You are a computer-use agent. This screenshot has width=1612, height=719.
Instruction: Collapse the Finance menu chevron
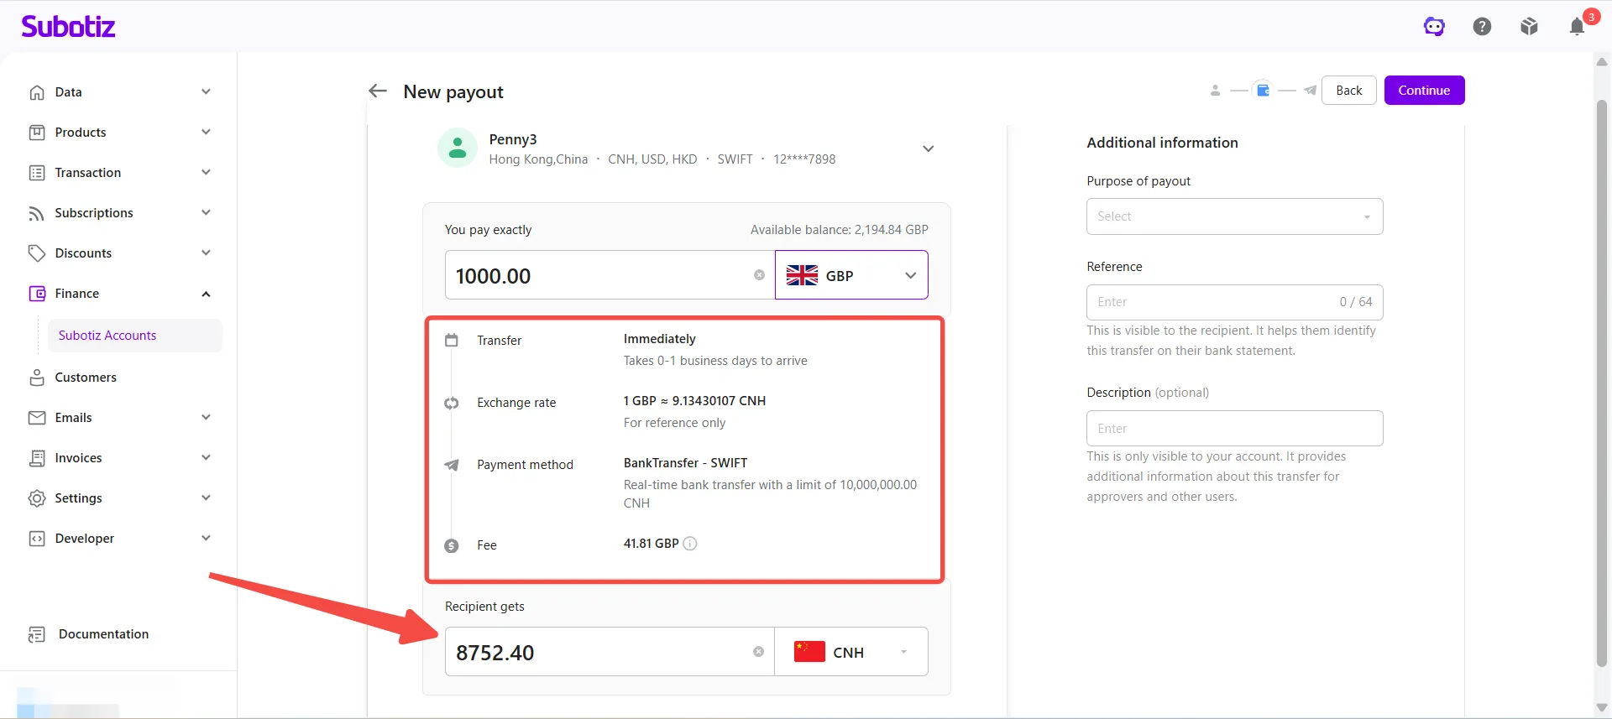pyautogui.click(x=206, y=294)
